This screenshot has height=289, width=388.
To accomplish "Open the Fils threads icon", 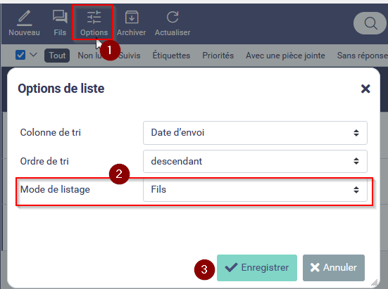I will (60, 23).
